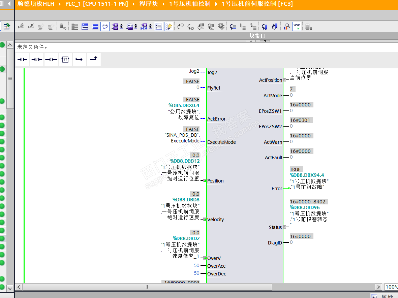Viewport: 398px width, 298px height.
Task: Click the 块接口 block interface bar
Action: pyautogui.click(x=257, y=36)
